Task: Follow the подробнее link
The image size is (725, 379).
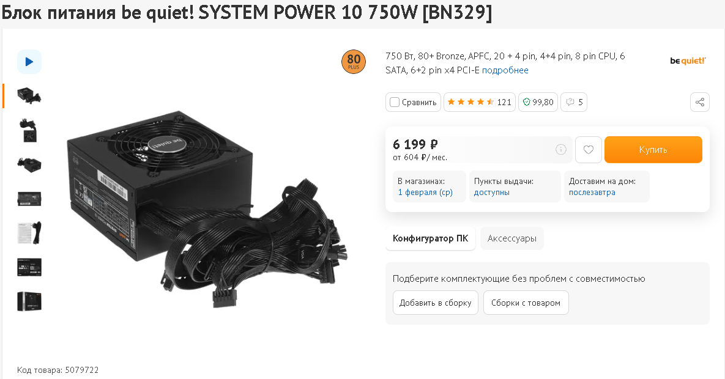Action: coord(505,70)
